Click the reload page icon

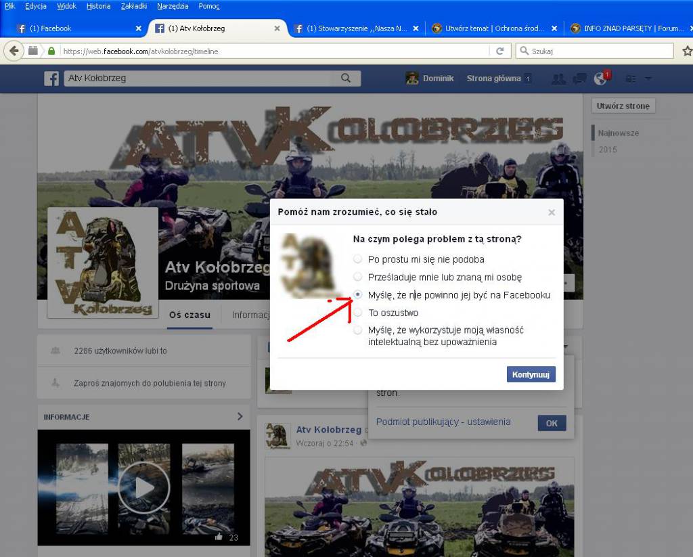[x=500, y=51]
